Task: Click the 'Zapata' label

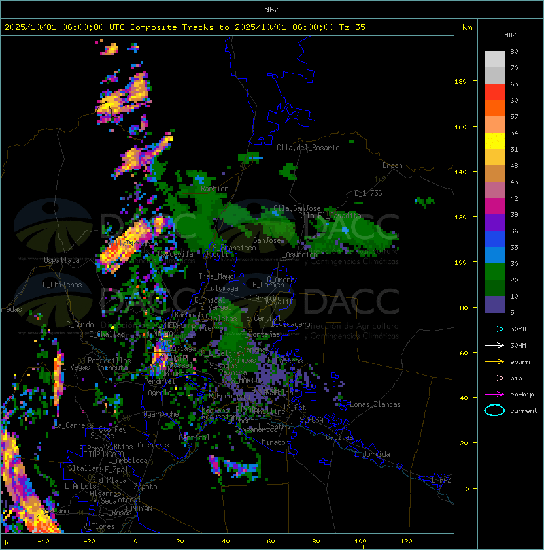Action: point(145,487)
